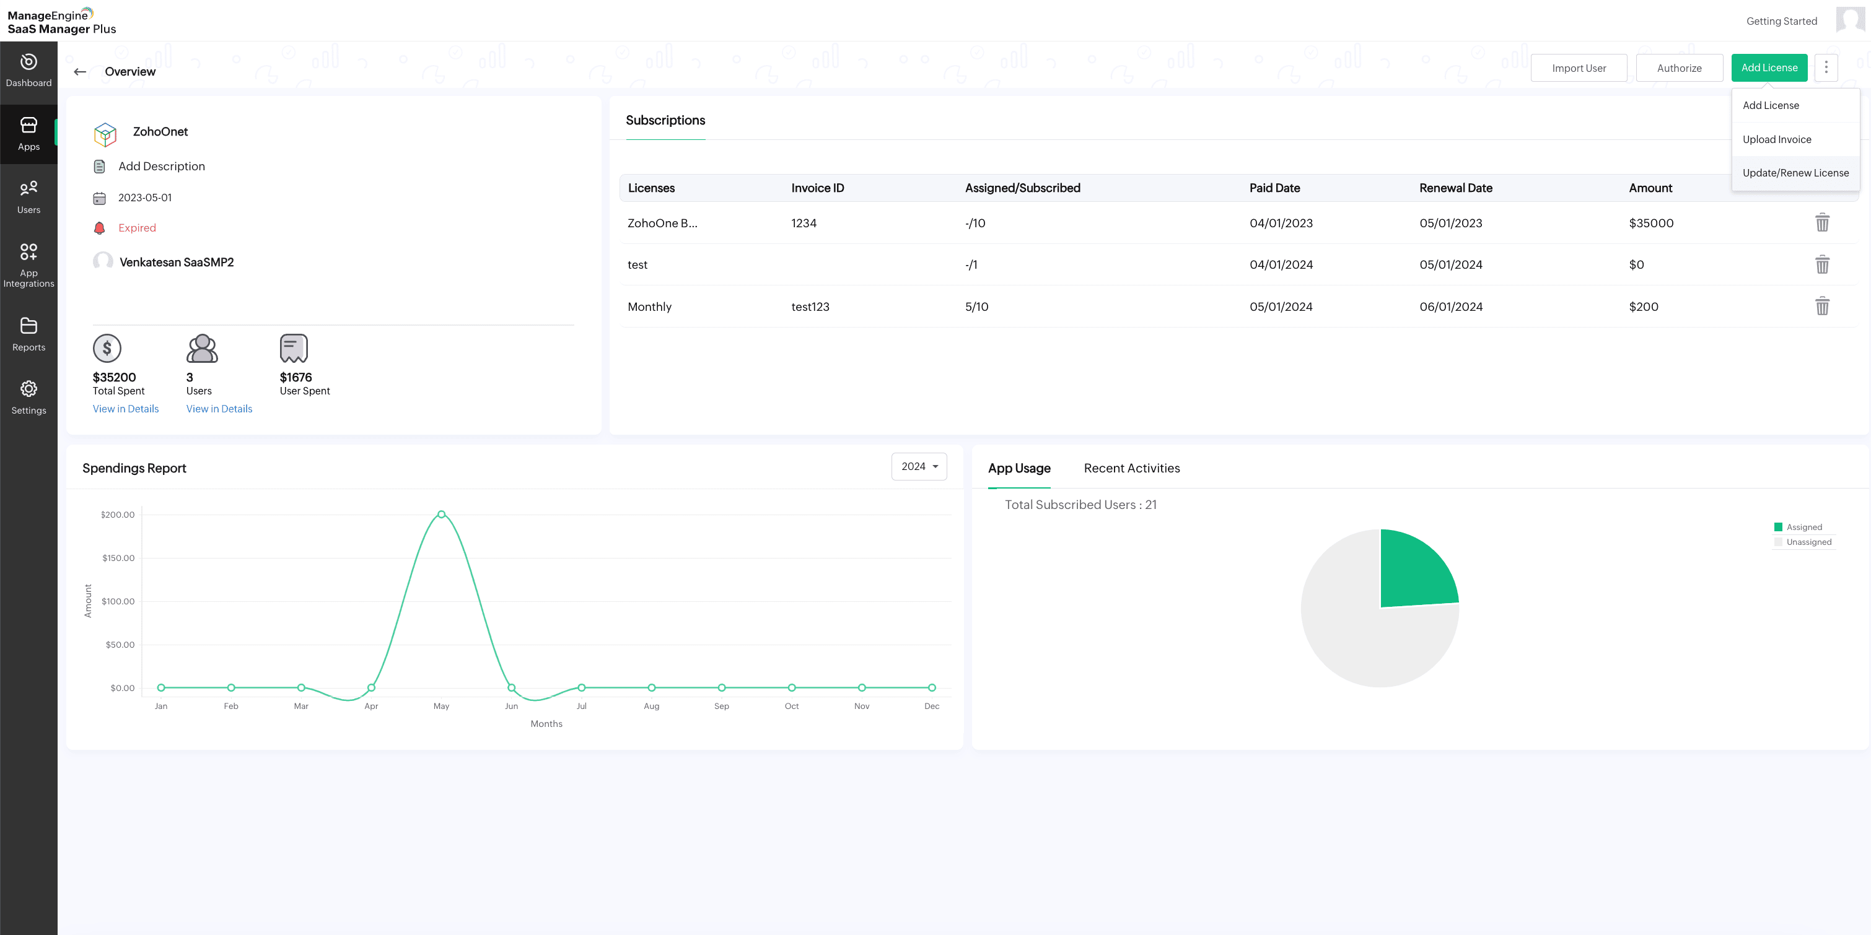Open the Dashboard sidebar icon
The width and height of the screenshot is (1871, 935).
tap(28, 71)
